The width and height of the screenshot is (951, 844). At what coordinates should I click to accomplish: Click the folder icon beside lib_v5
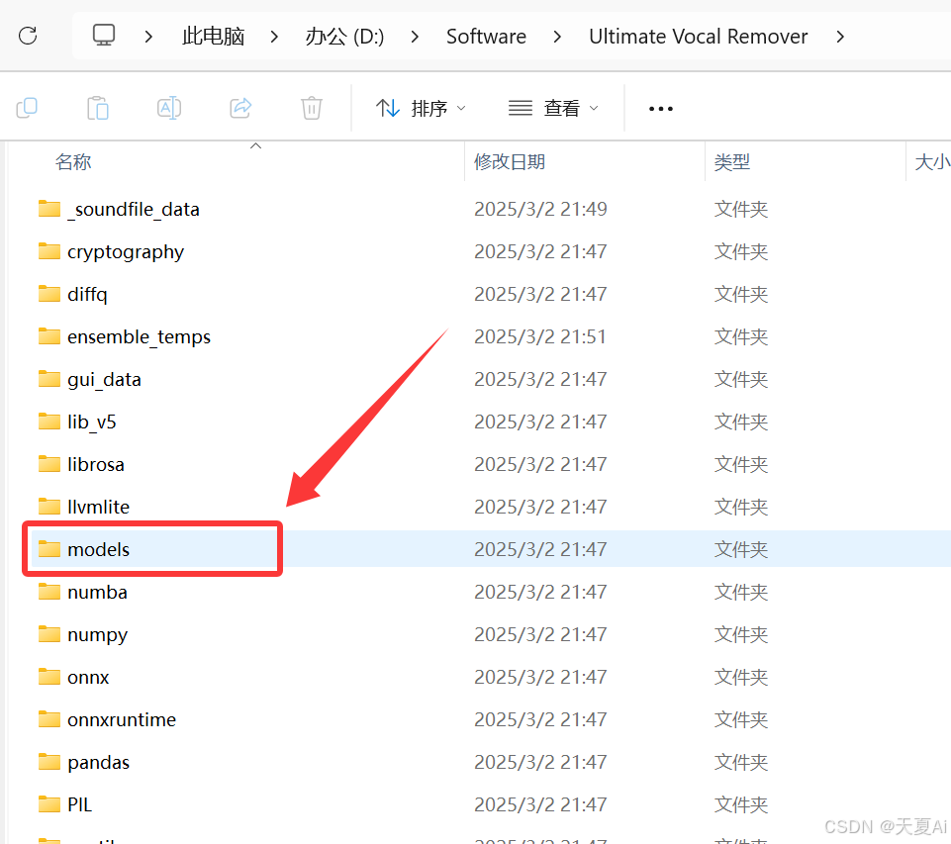49,422
